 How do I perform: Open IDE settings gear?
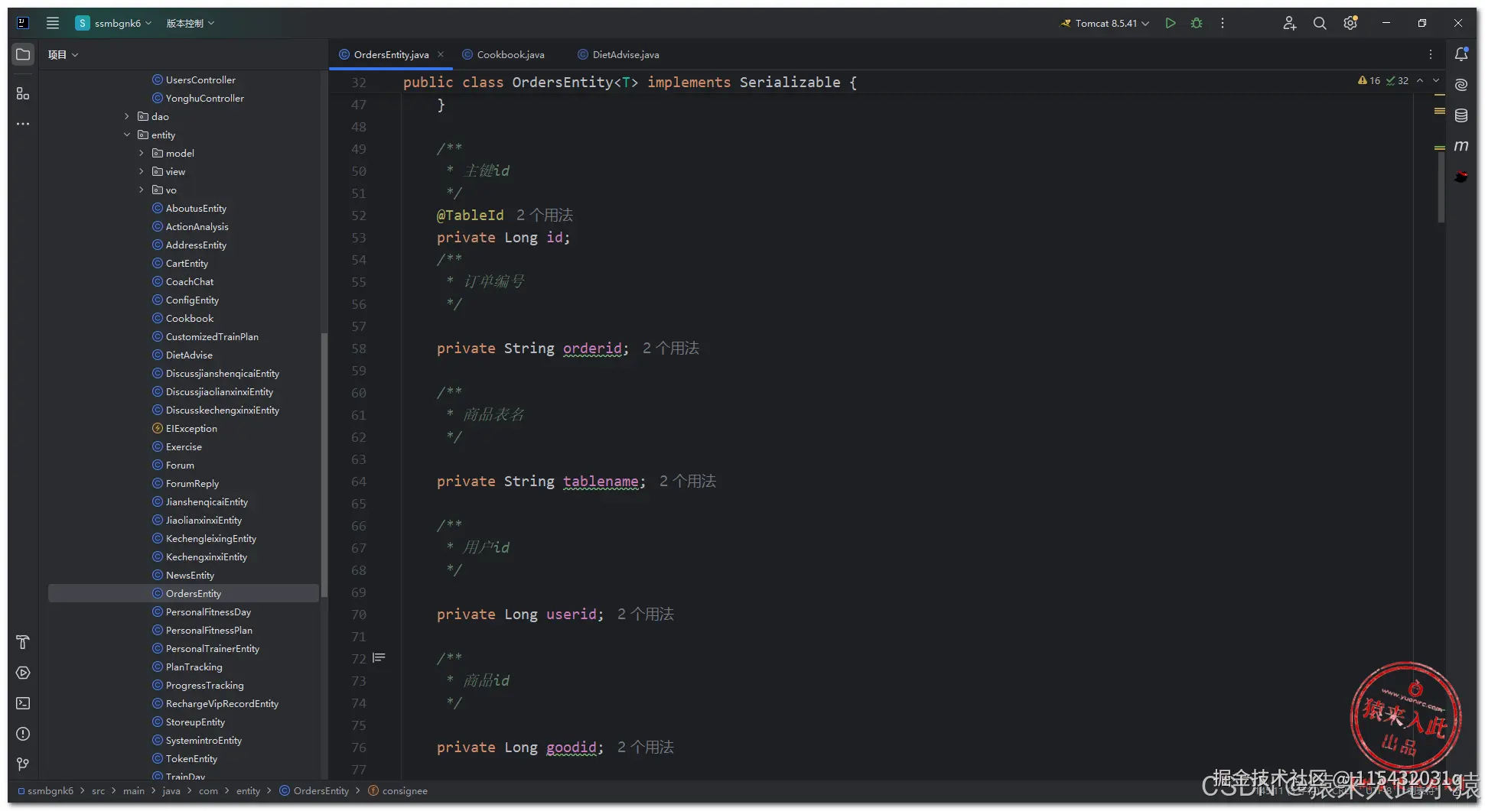pyautogui.click(x=1350, y=23)
